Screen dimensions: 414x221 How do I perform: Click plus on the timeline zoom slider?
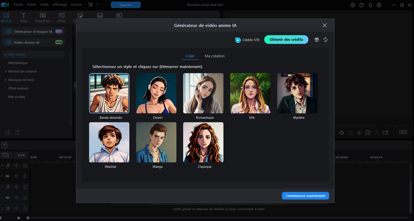coord(28,218)
